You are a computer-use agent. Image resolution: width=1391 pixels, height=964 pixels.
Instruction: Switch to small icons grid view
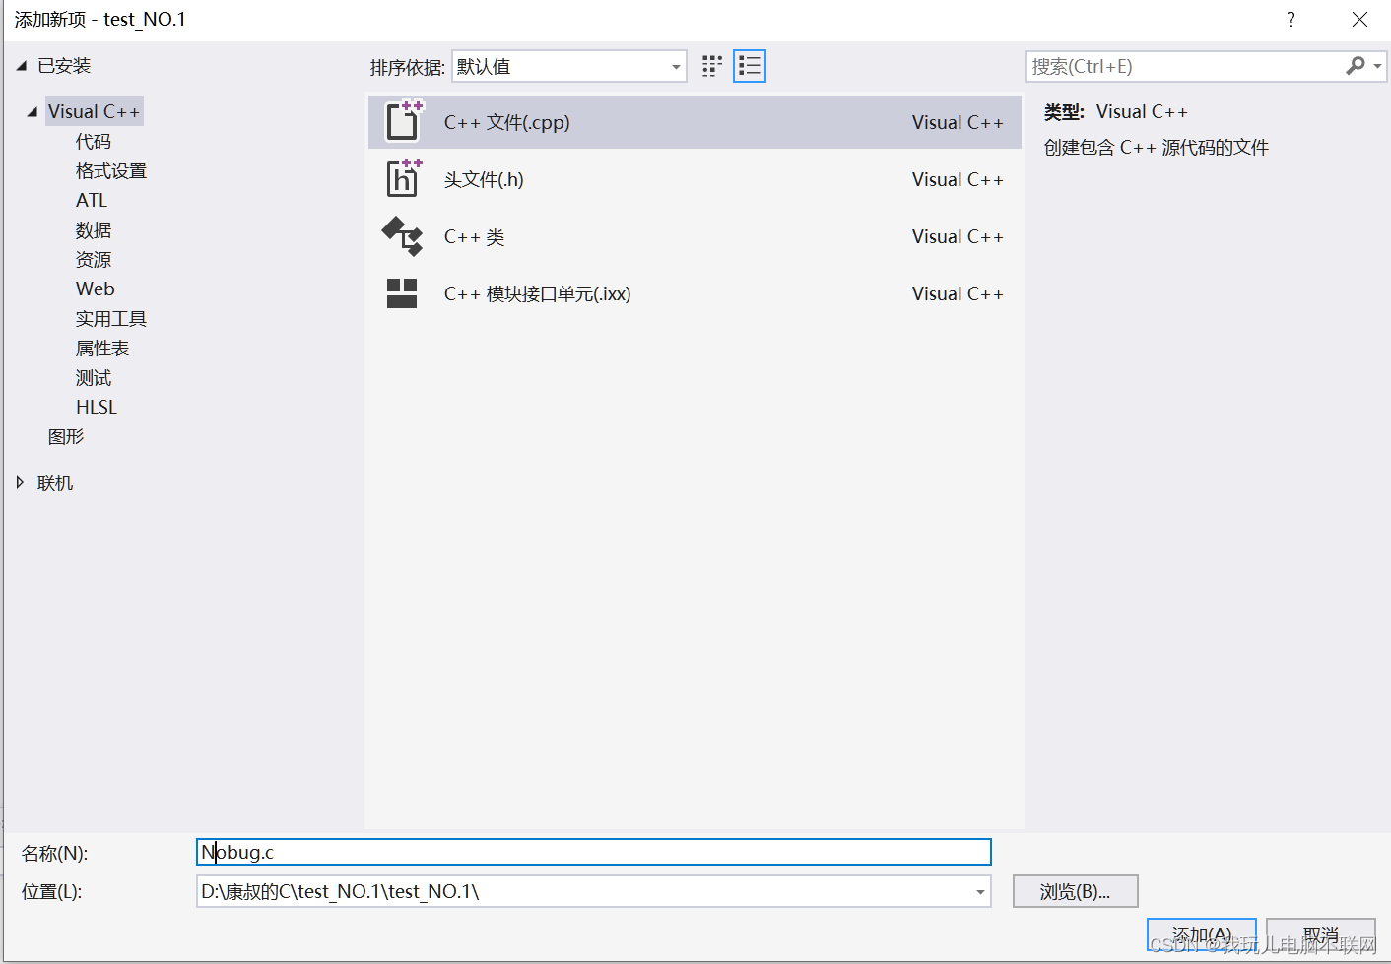(712, 66)
